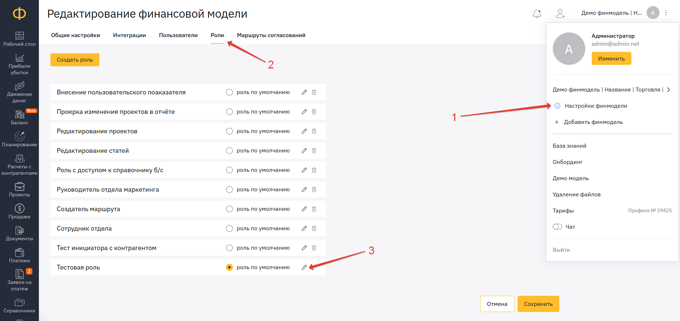Toggle the 'Чат' switch on

[557, 227]
